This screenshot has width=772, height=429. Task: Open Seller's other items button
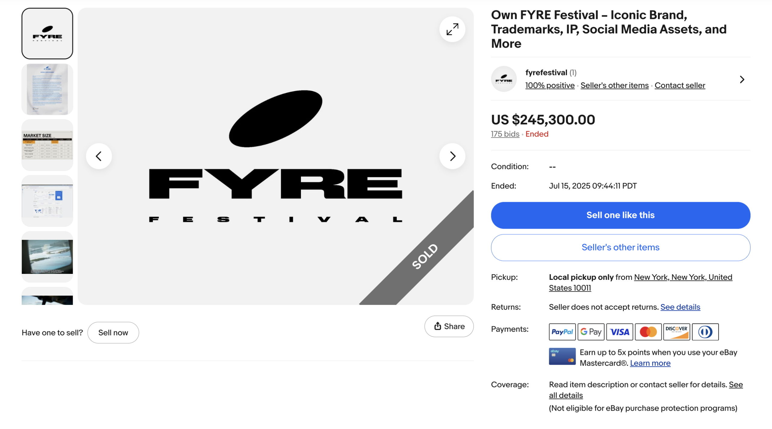pyautogui.click(x=620, y=247)
